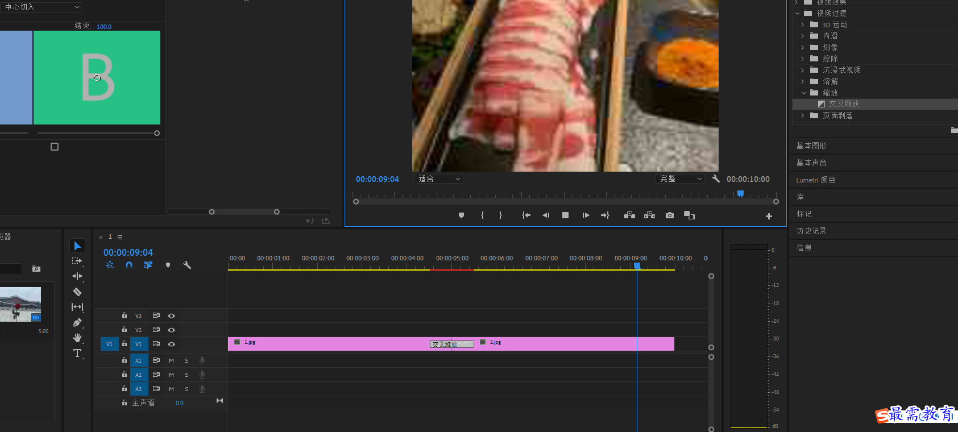Expand the 擦除 folder

pyautogui.click(x=802, y=59)
